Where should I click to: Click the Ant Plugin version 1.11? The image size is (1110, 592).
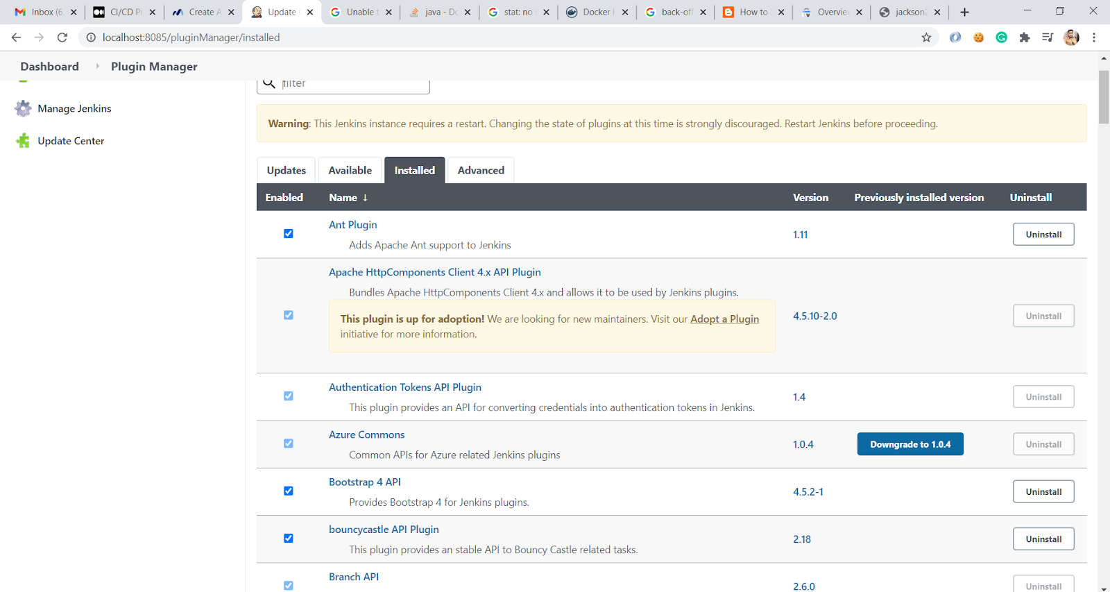coord(801,235)
